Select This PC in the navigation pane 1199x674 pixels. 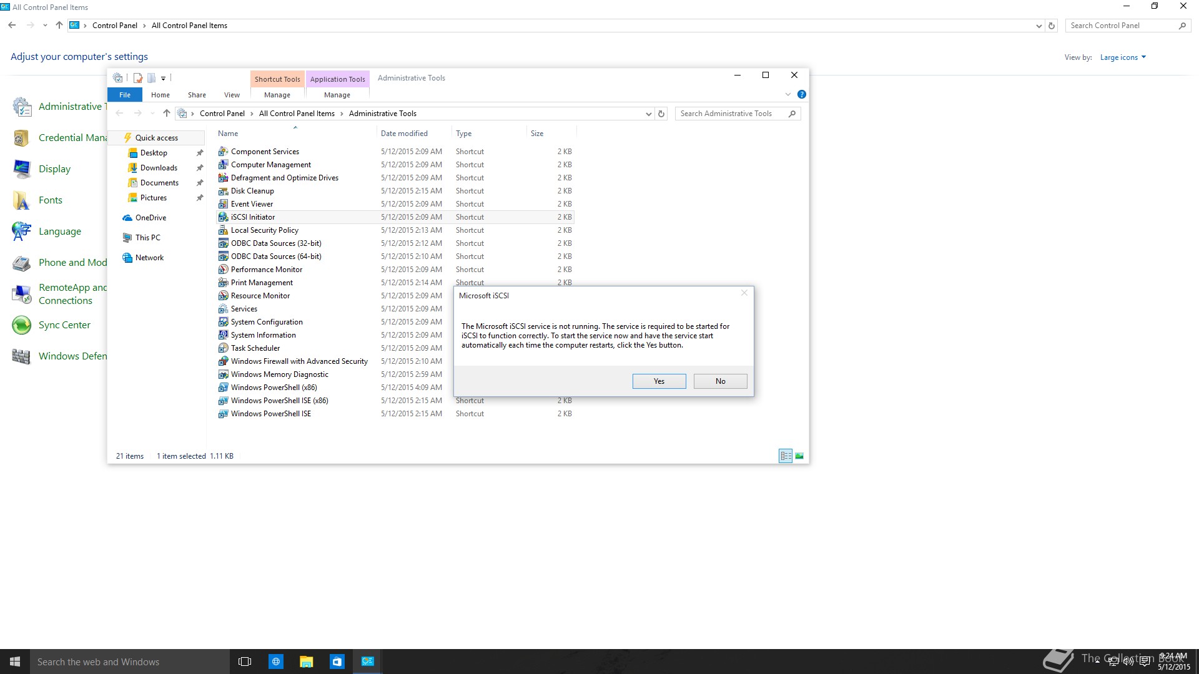(x=148, y=238)
